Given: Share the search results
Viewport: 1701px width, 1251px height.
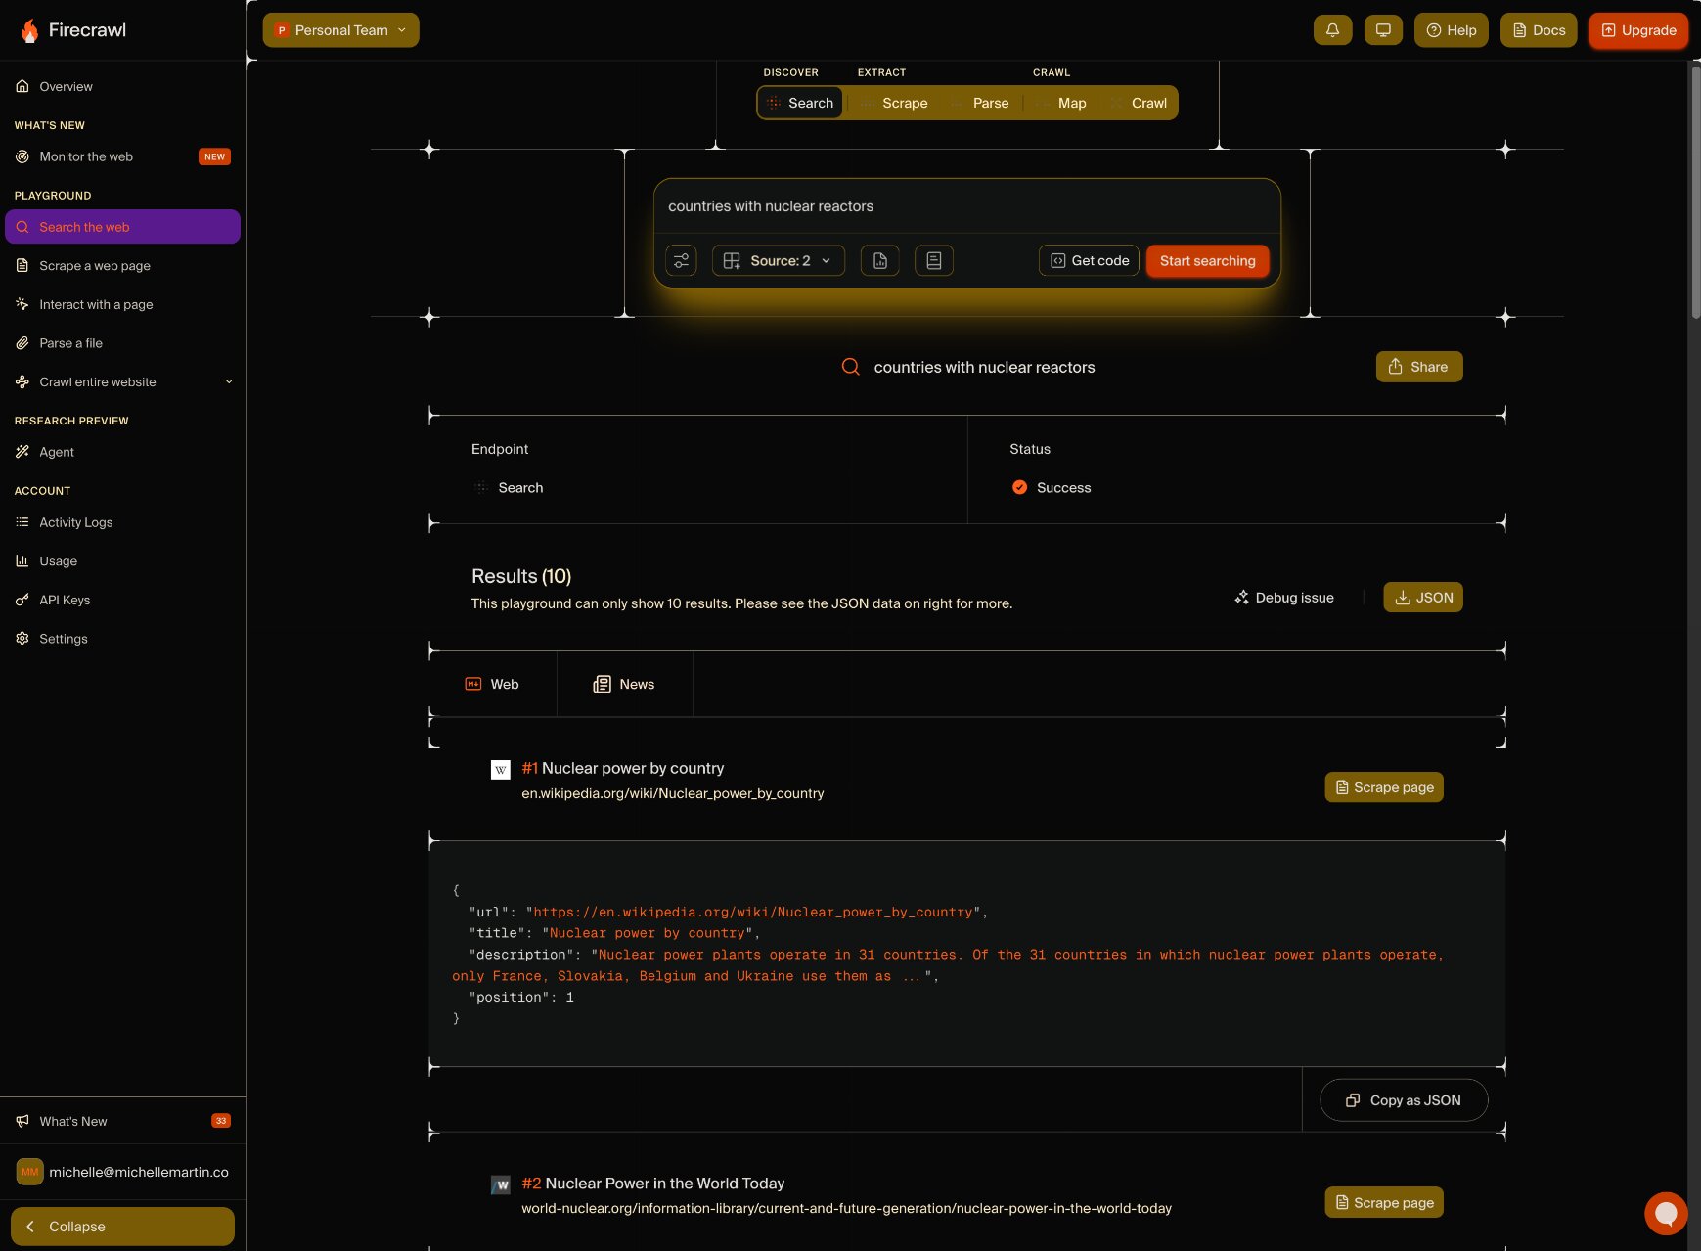Looking at the screenshot, I should coord(1419,367).
